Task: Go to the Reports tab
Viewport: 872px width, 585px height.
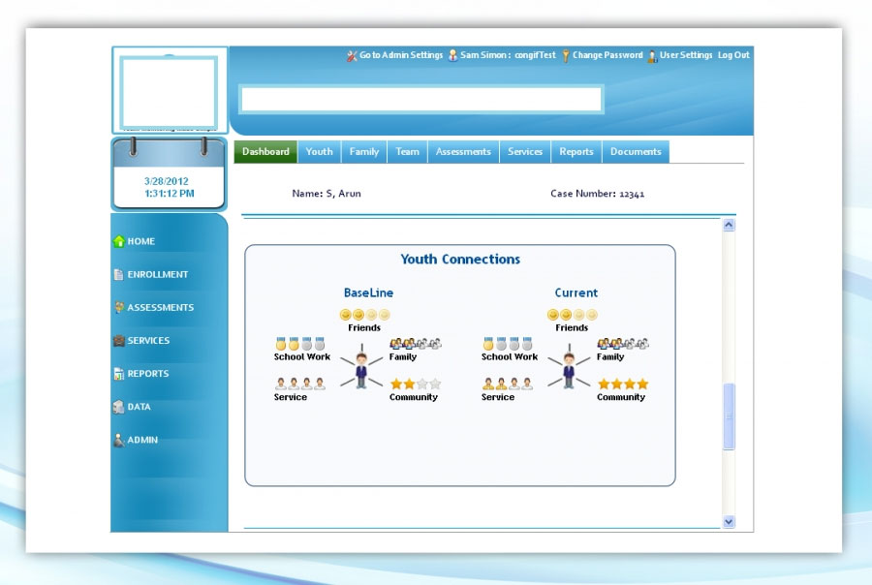Action: tap(576, 152)
